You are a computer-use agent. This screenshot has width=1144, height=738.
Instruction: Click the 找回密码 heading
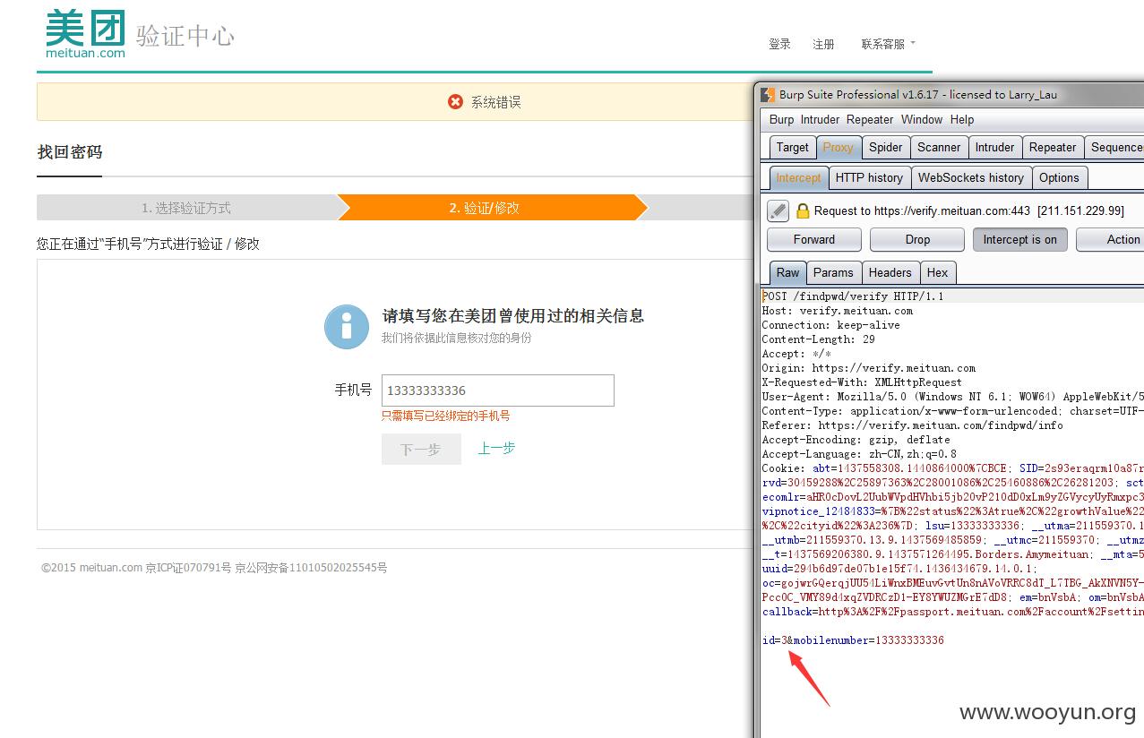(70, 152)
